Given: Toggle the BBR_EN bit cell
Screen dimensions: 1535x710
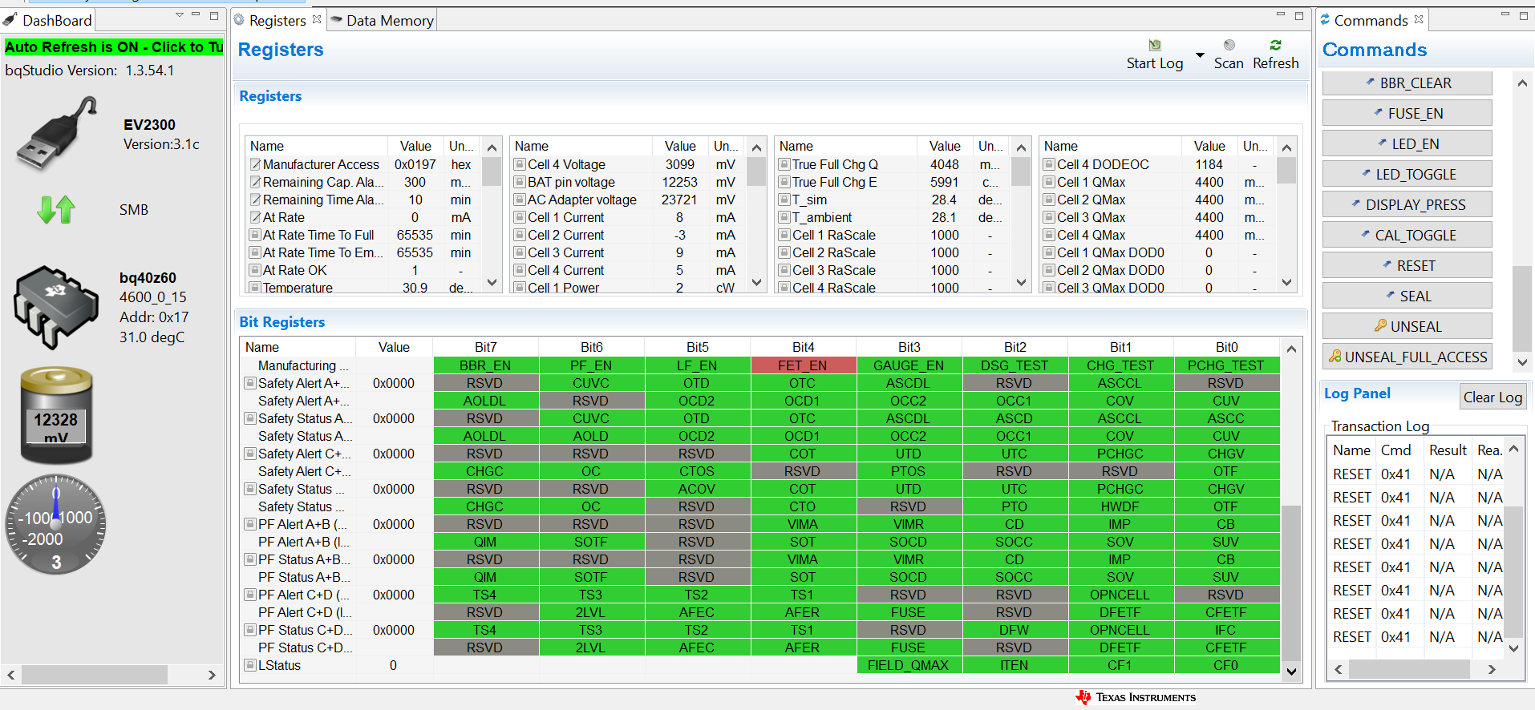Looking at the screenshot, I should pyautogui.click(x=485, y=365).
